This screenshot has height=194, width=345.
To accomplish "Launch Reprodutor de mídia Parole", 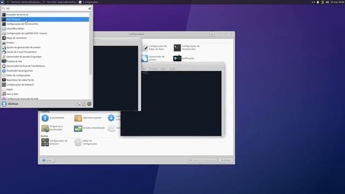I will click(45, 80).
